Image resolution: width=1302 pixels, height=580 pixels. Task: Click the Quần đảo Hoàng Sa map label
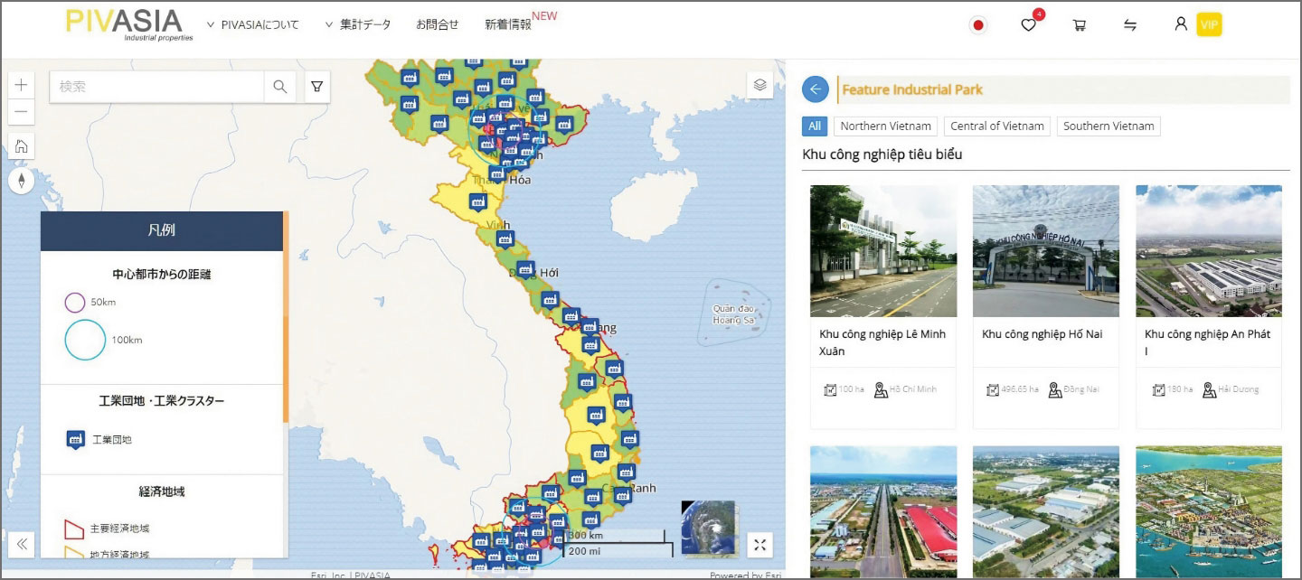733,313
